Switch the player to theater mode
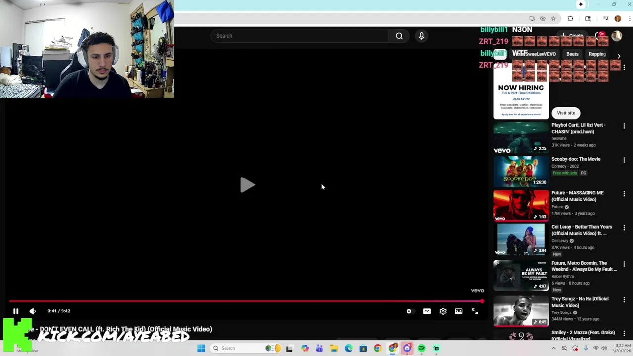The height and width of the screenshot is (356, 633). point(459,311)
